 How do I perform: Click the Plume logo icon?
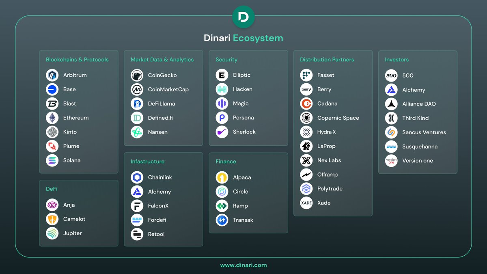click(x=52, y=146)
